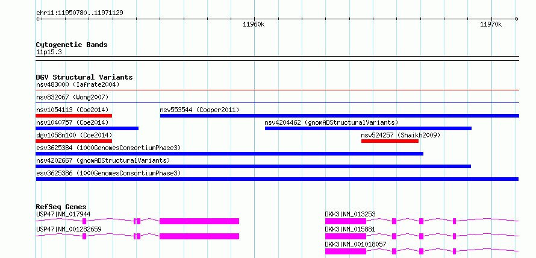Click the left scroll arrow on ruler

[x=38, y=19]
